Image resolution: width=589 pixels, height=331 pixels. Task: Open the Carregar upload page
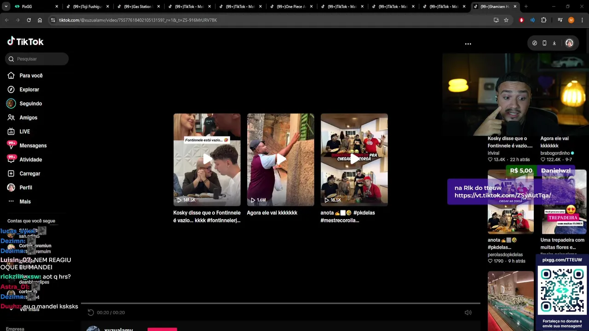pos(29,174)
